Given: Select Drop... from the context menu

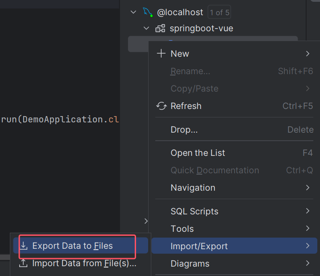Looking at the screenshot, I should click(x=184, y=130).
